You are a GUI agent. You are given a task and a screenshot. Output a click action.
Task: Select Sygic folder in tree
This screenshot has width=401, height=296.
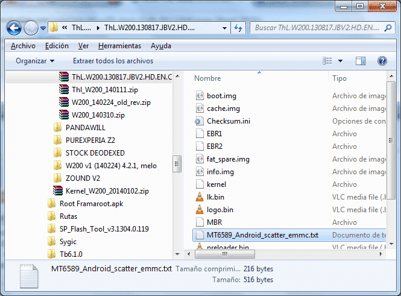[x=62, y=242]
